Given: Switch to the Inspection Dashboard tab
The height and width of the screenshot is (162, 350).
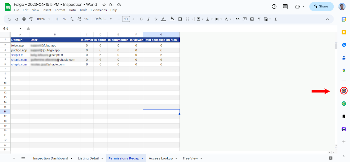Looking at the screenshot, I should click(x=52, y=158).
